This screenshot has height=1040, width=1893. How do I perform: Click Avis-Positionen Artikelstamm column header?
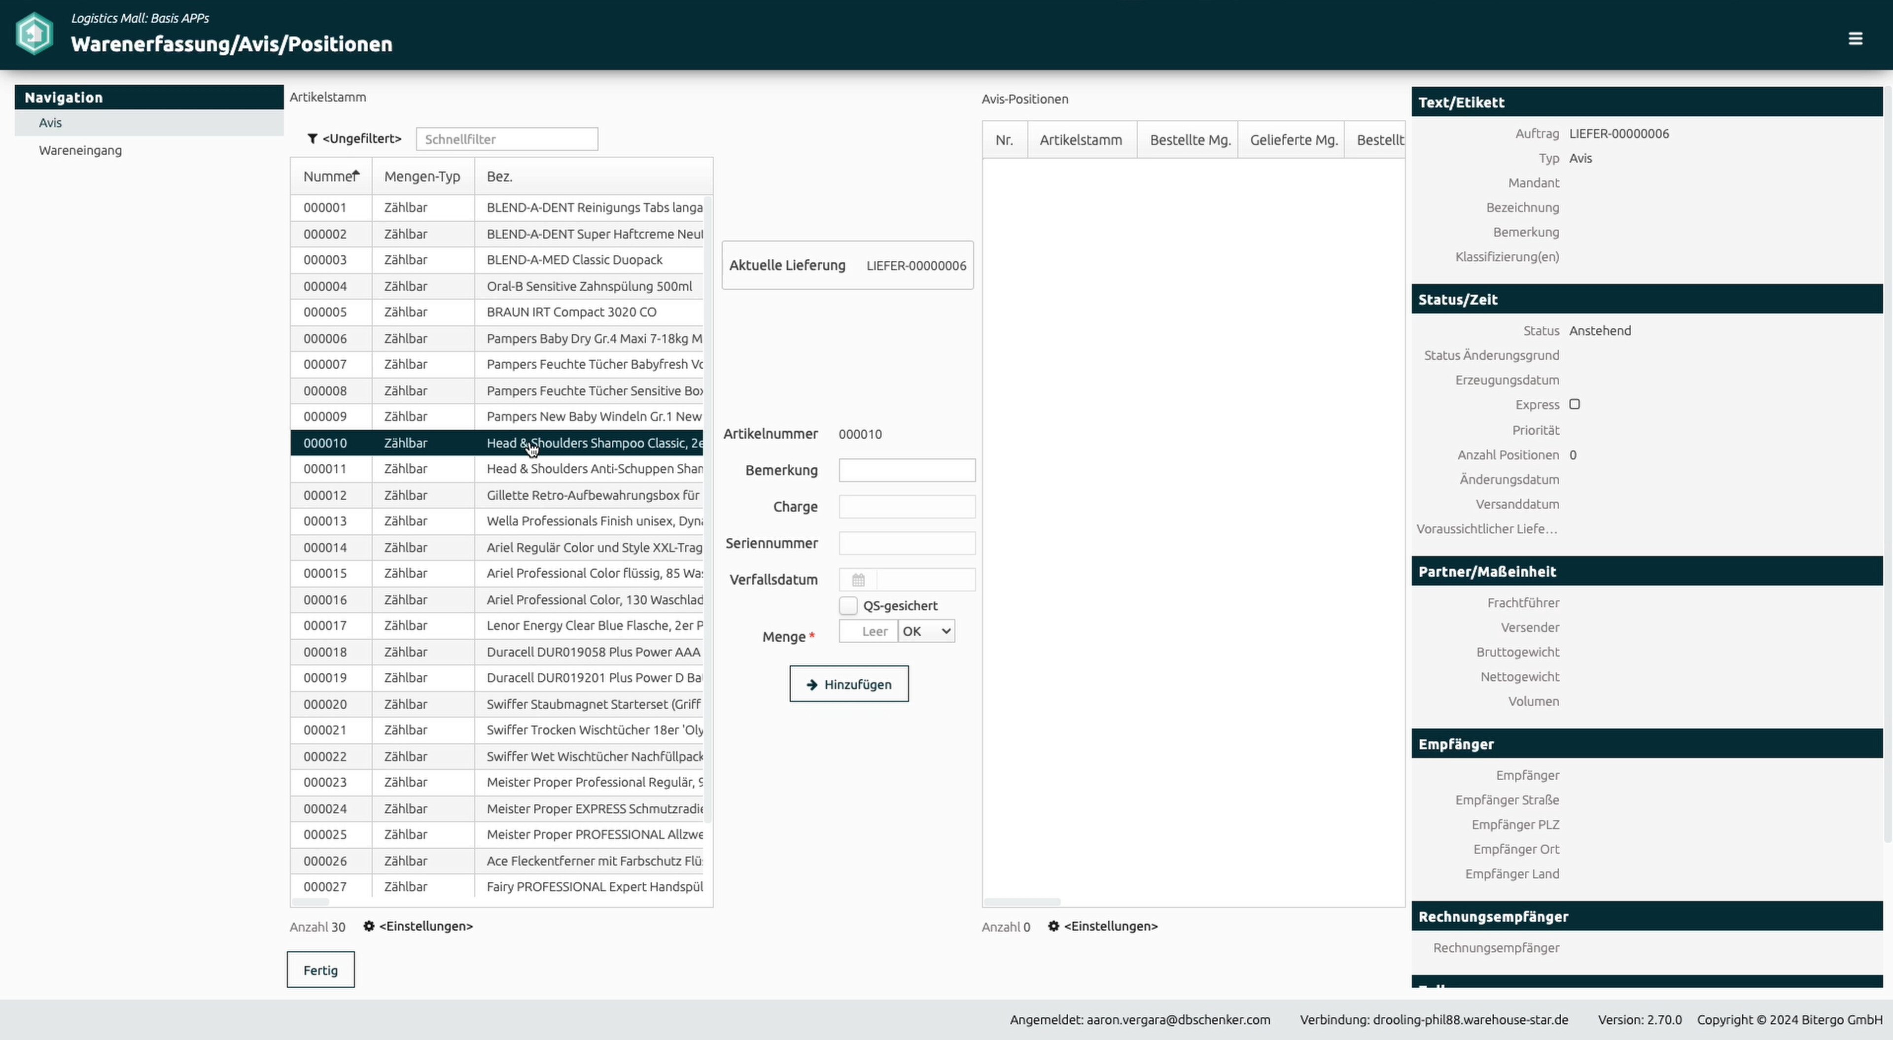(1081, 139)
